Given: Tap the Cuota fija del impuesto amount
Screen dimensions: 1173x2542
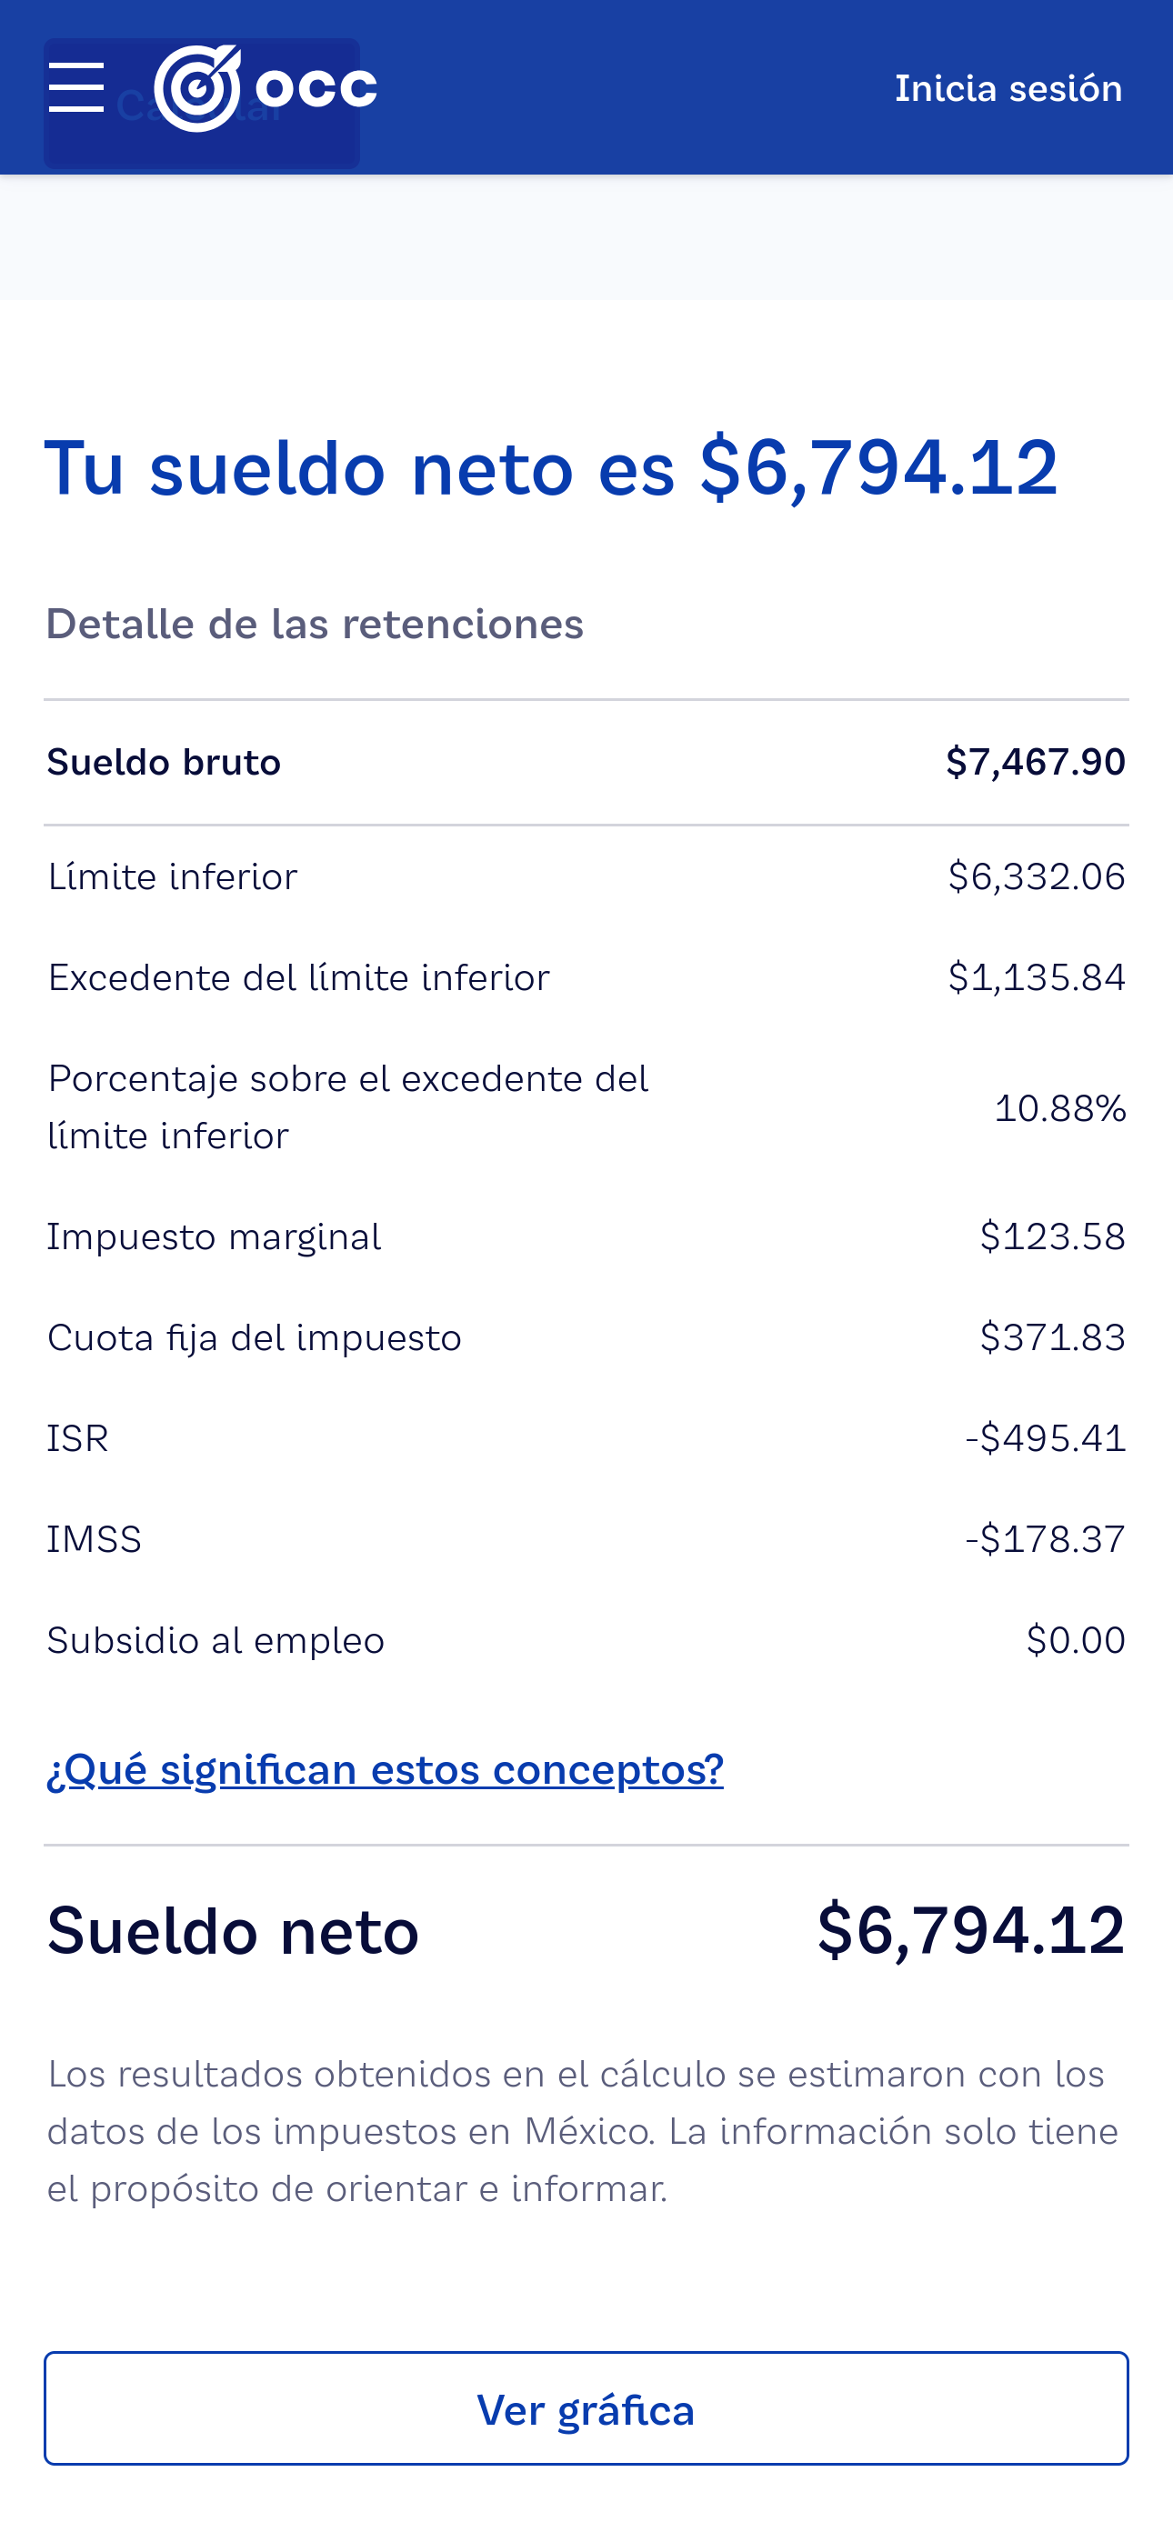Looking at the screenshot, I should click(1053, 1338).
